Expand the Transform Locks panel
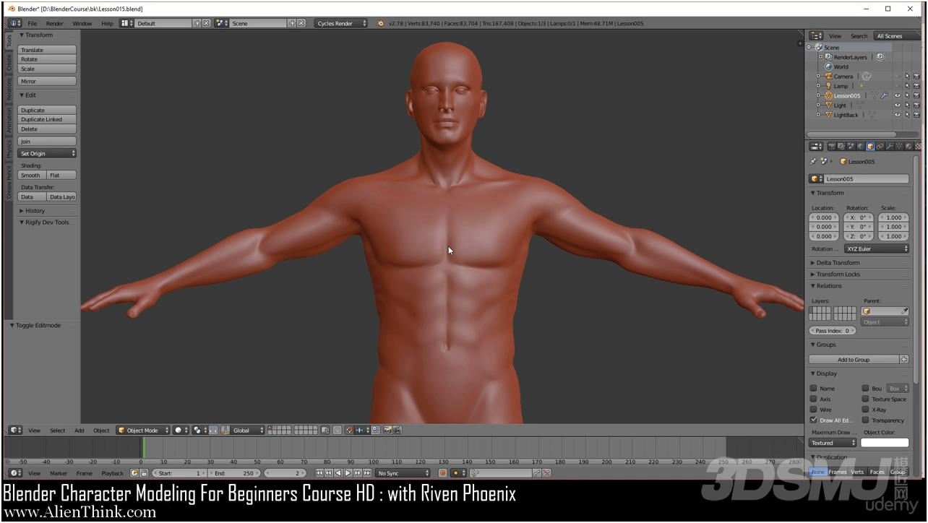928x523 pixels. click(838, 275)
